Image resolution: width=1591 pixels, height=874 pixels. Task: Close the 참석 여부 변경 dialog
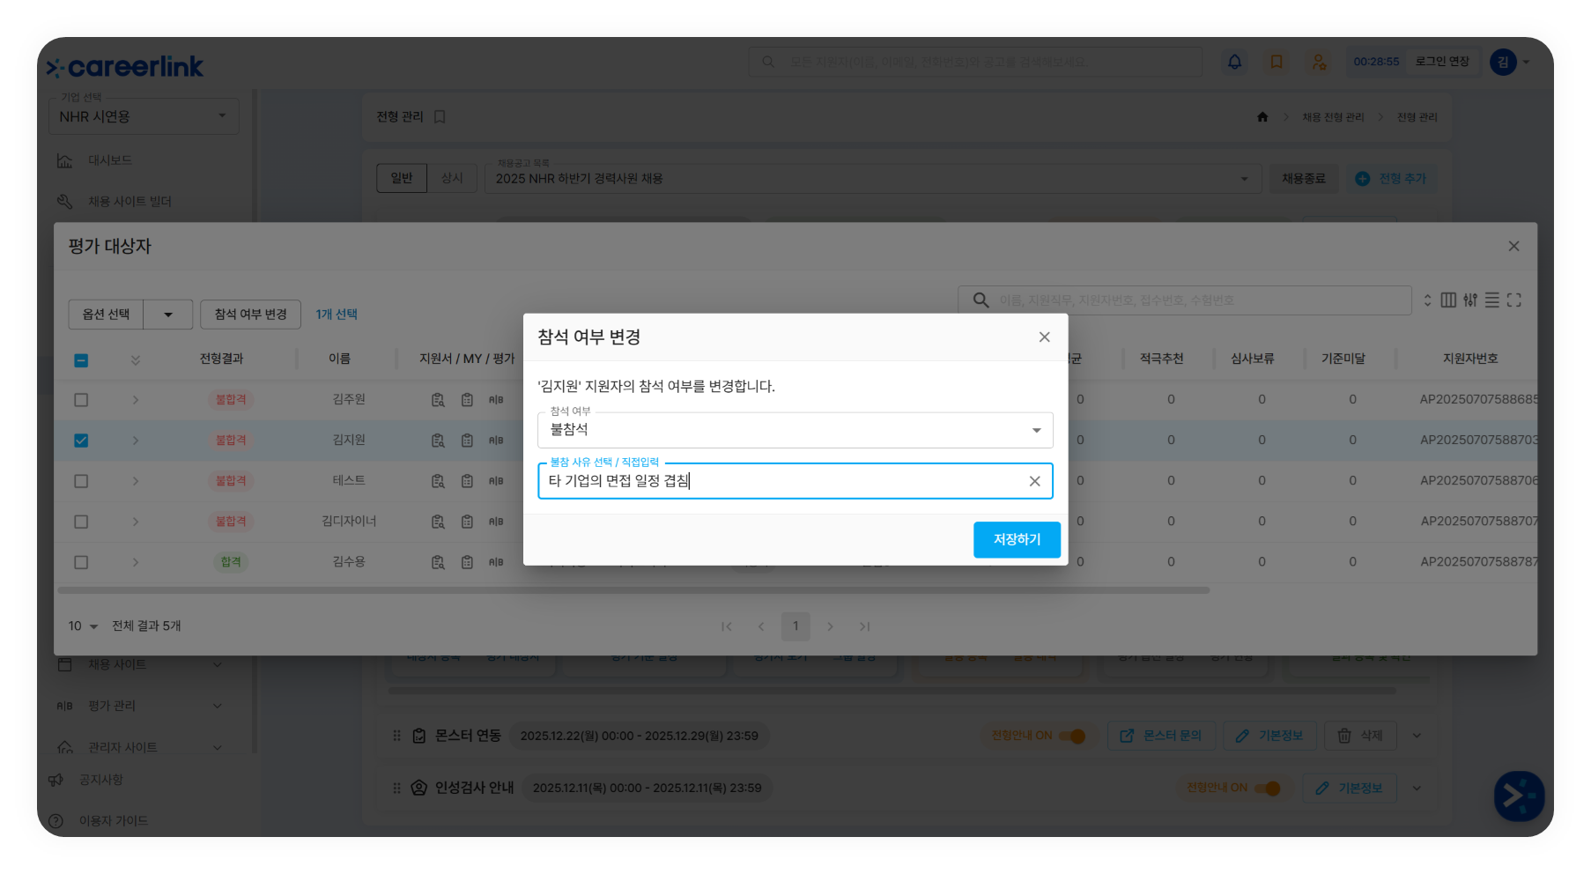[1045, 337]
